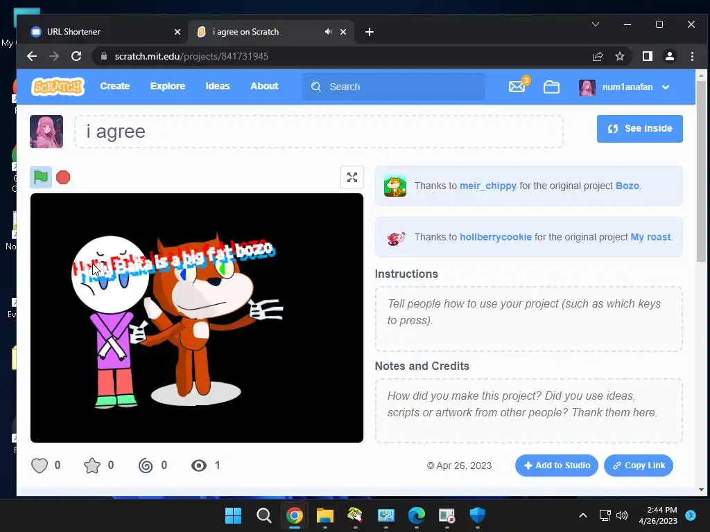Open the Windows Start menu
The height and width of the screenshot is (532, 710).
pyautogui.click(x=233, y=515)
